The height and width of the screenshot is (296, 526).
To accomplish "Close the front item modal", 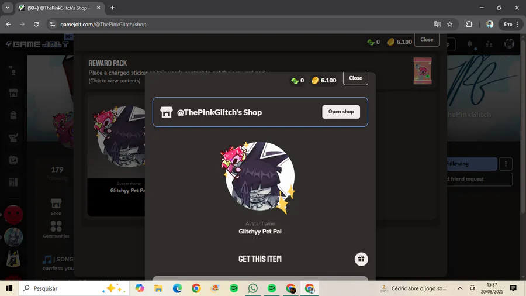I will (355, 78).
